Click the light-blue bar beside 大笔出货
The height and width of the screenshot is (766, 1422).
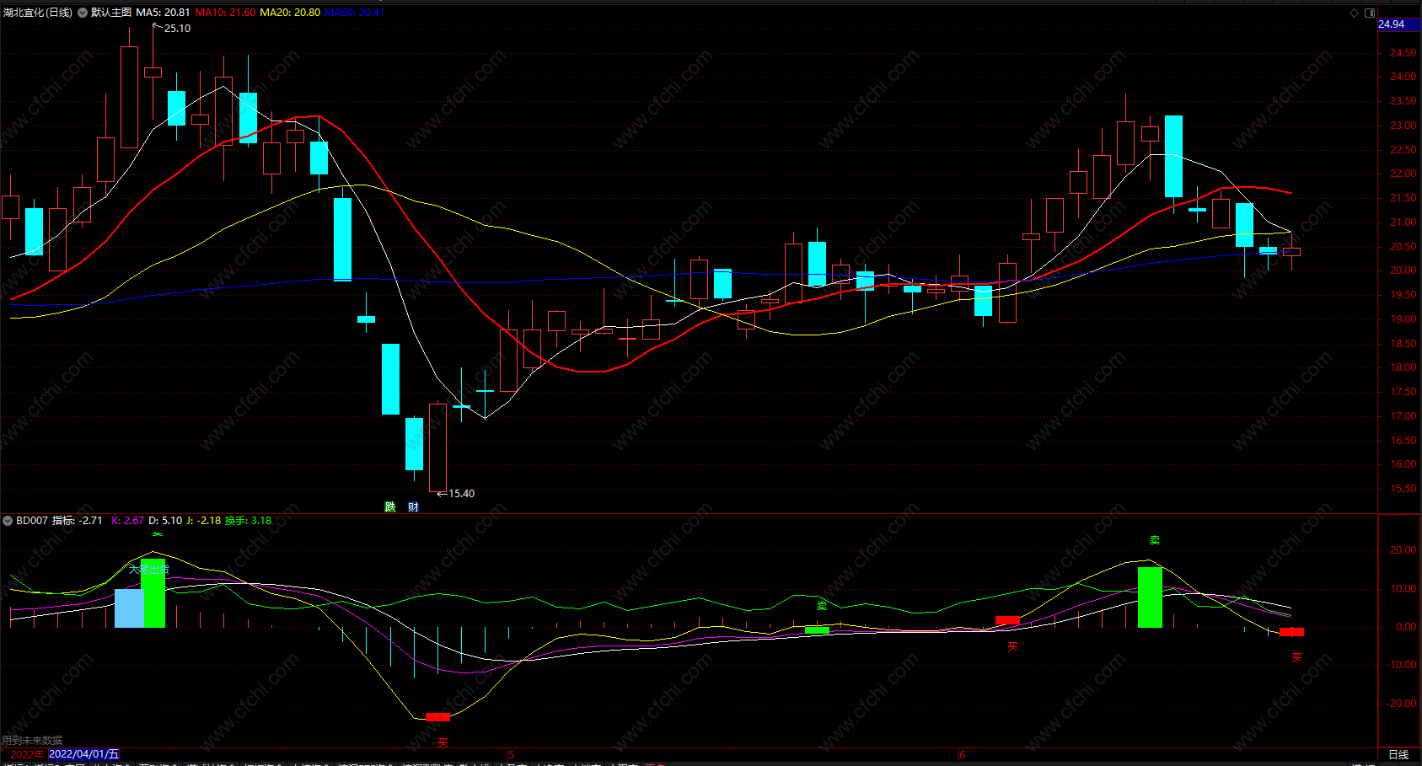(x=129, y=608)
